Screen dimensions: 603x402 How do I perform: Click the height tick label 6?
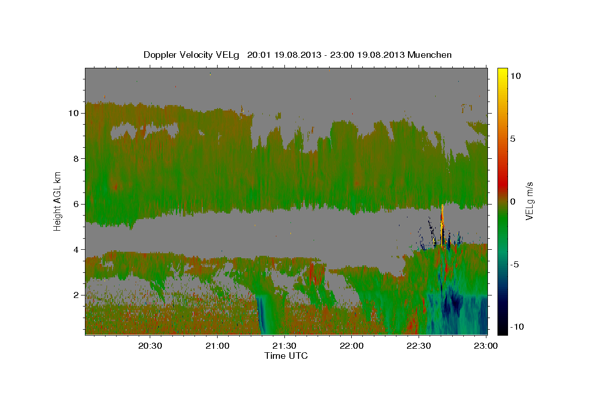(x=76, y=204)
